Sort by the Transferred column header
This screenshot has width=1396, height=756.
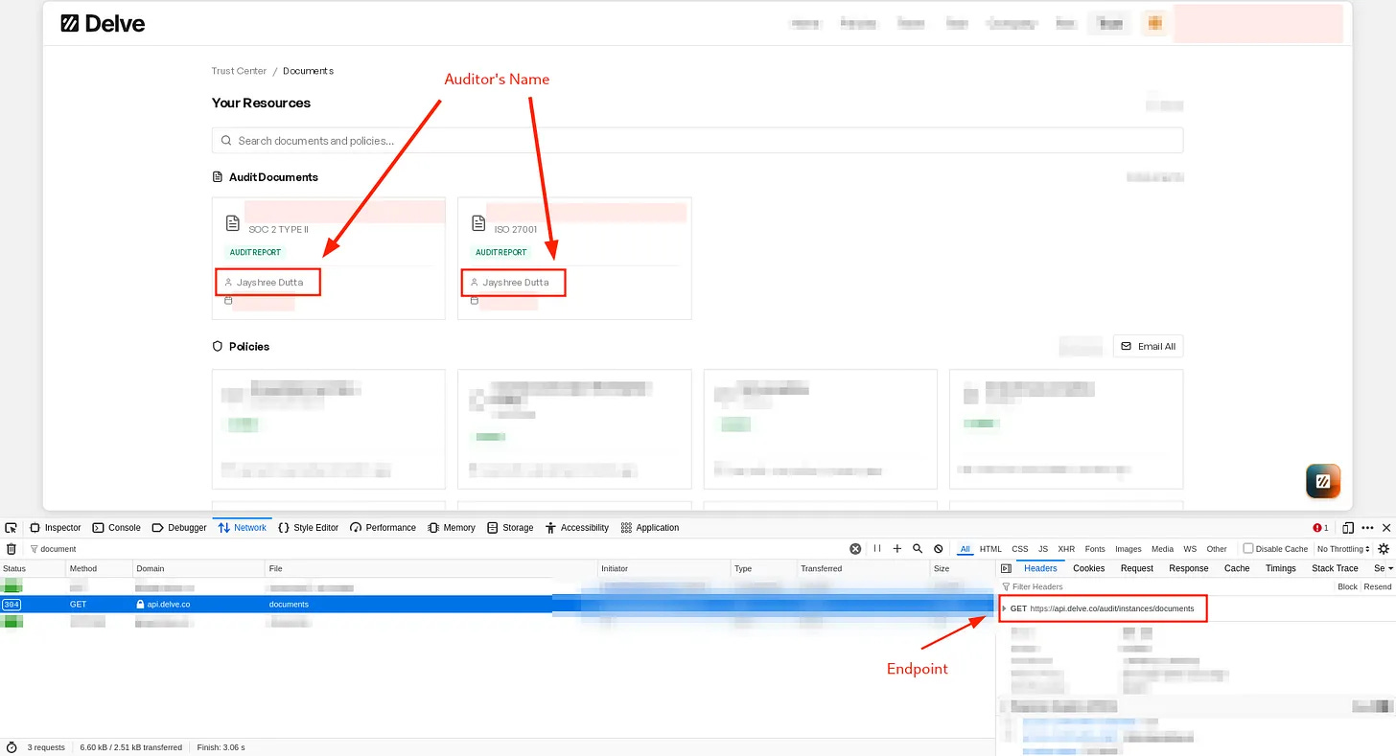862,568
